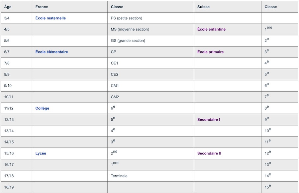Click the Lycée link

(x=41, y=153)
